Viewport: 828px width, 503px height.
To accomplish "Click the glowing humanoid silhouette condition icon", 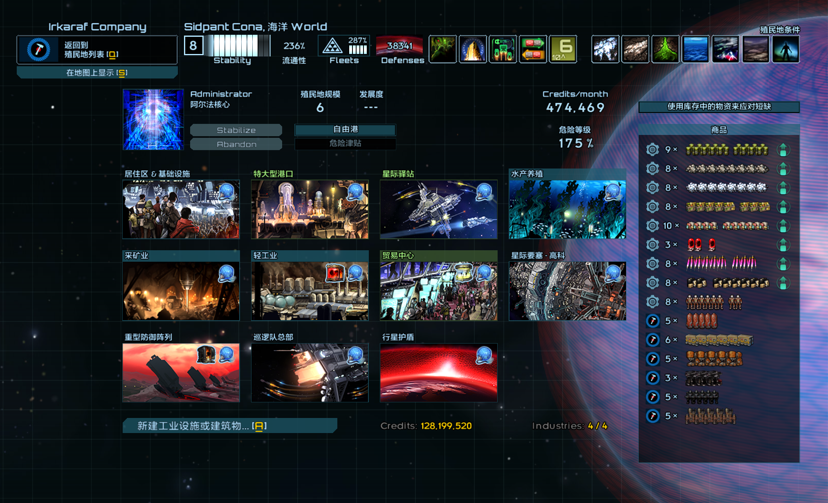I will [785, 49].
